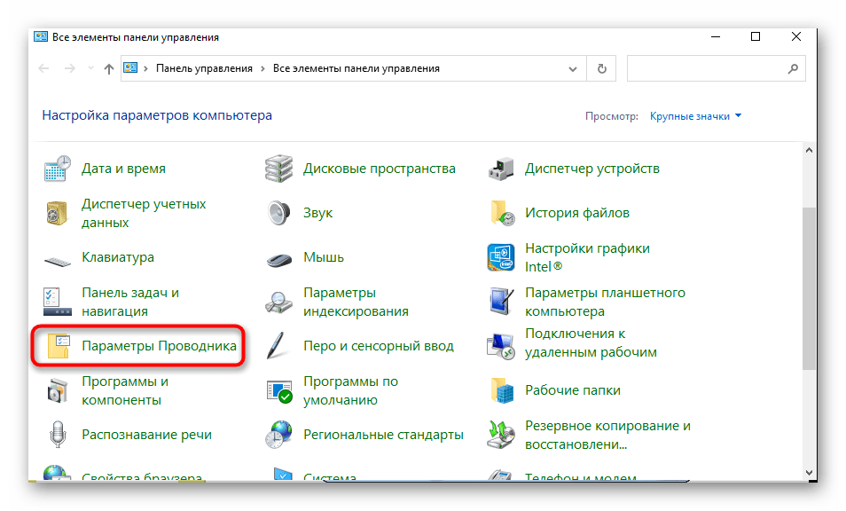Viewport: 846px width, 511px height.
Task: Open the 'Параметры Проводника' link
Action: coord(159,346)
